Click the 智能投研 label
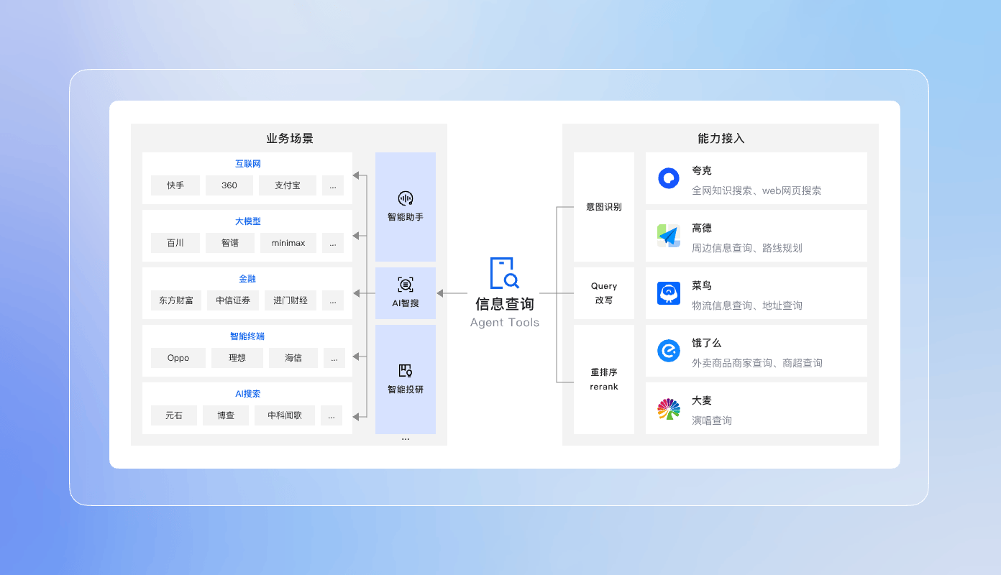 406,390
